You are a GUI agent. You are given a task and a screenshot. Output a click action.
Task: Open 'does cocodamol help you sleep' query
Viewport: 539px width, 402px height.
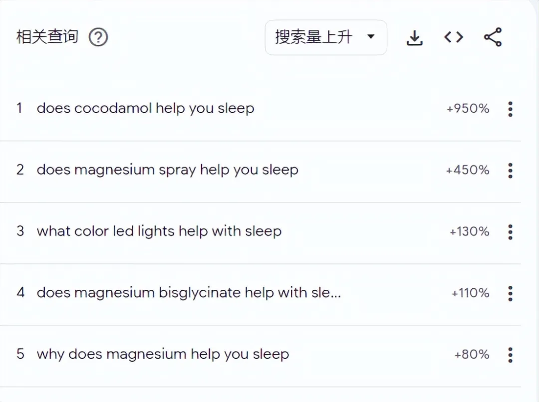point(145,108)
